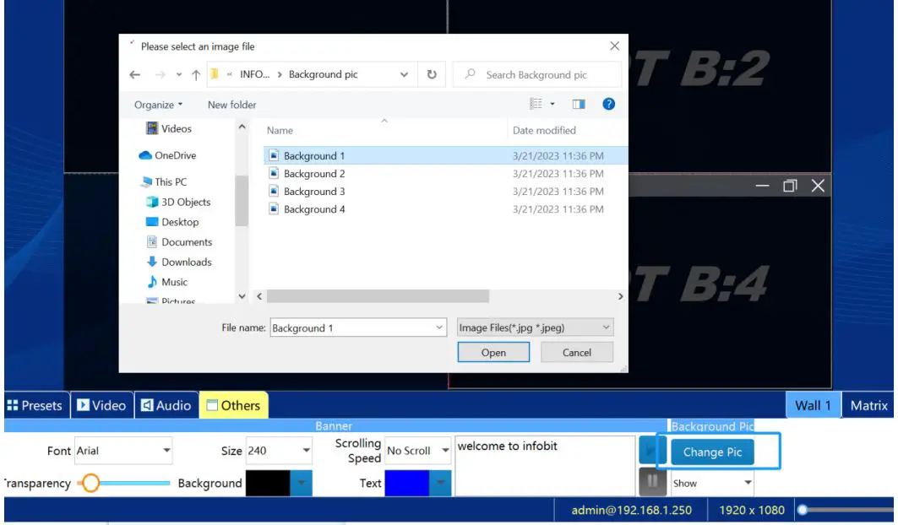Open Background color dropdown arrow

[x=302, y=483]
